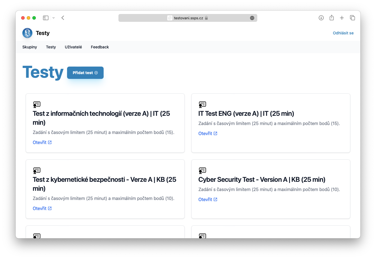Open the page options ellipsis in address bar

pyautogui.click(x=252, y=18)
